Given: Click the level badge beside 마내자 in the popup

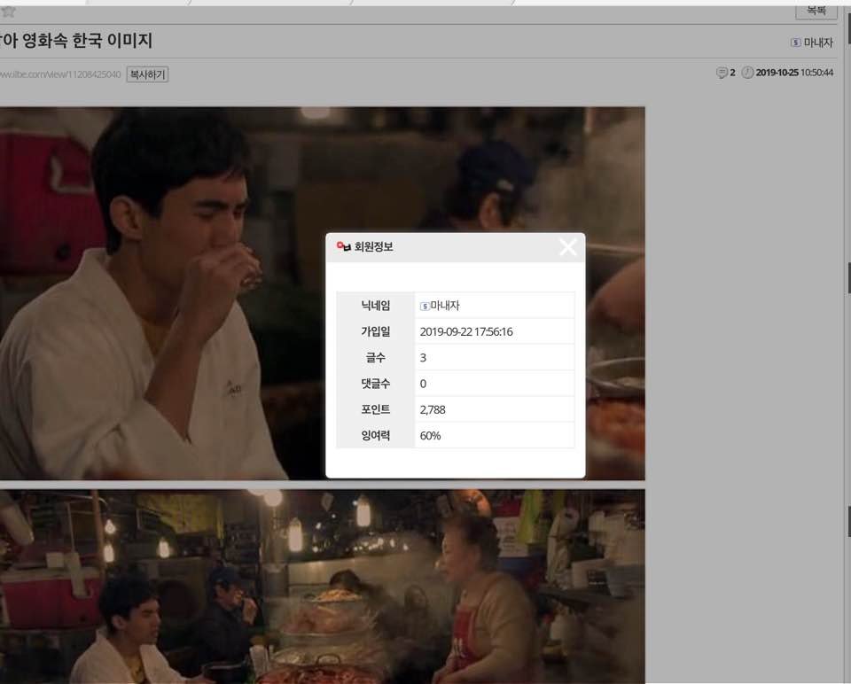Looking at the screenshot, I should pos(425,306).
